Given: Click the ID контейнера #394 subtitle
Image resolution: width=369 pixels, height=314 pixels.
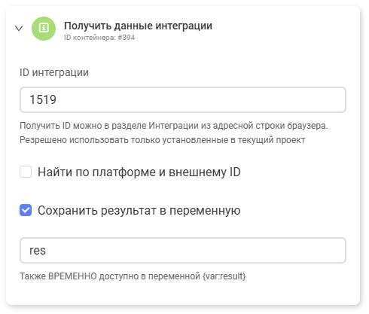Looking at the screenshot, I should click(x=99, y=38).
